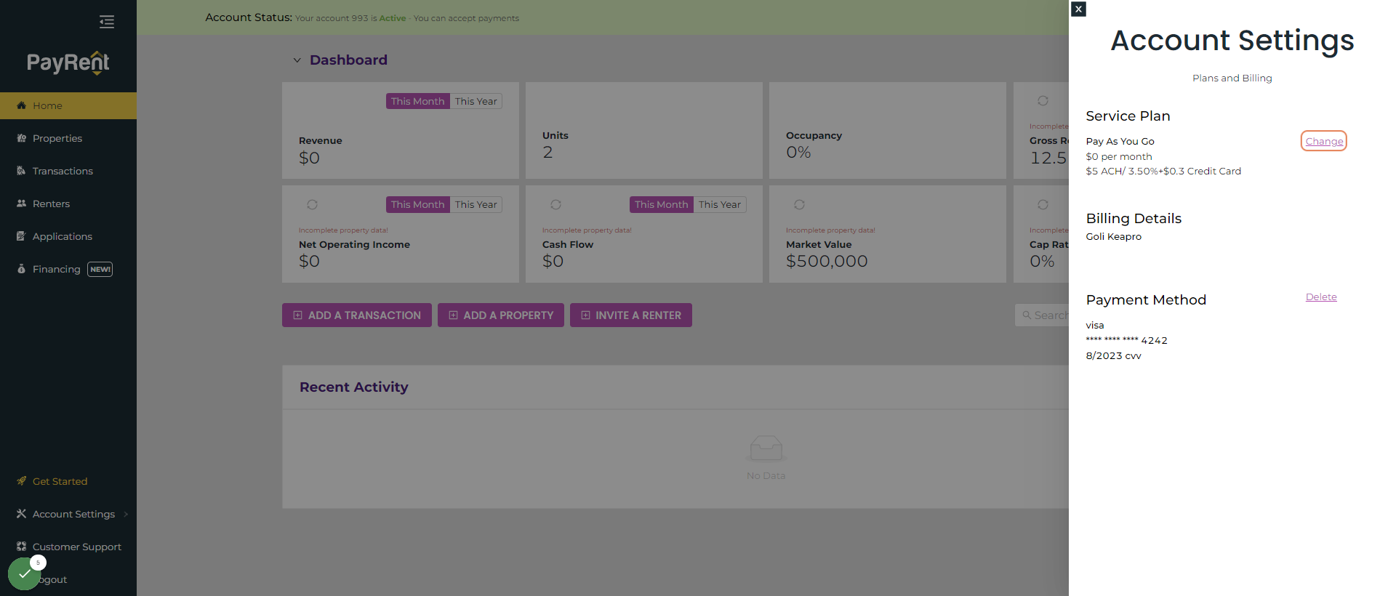This screenshot has width=1396, height=596.
Task: Click card number ending 4242
Action: (1126, 340)
